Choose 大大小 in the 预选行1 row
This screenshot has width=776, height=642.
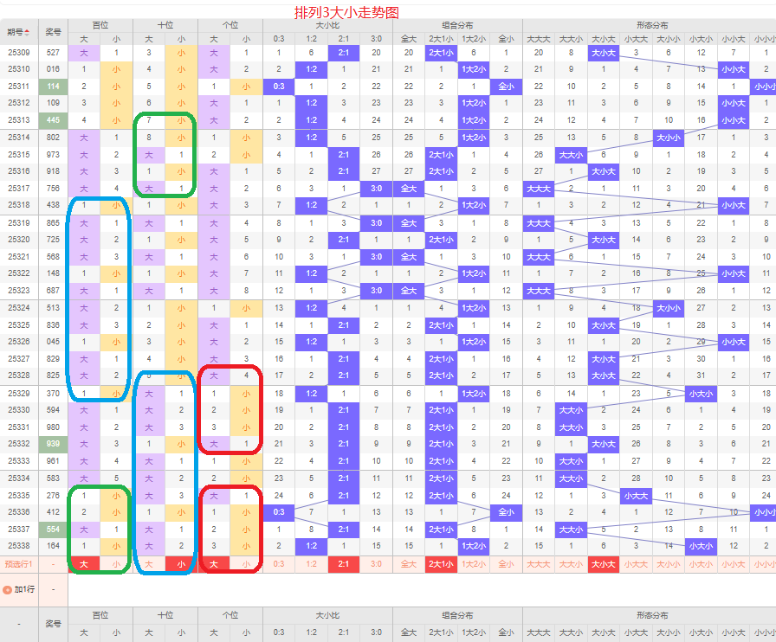pos(571,564)
